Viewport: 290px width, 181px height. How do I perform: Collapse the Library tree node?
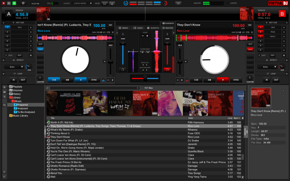pyautogui.click(x=8, y=97)
